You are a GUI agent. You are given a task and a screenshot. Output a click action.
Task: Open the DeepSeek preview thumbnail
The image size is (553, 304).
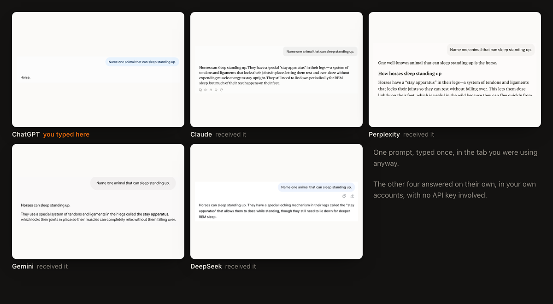click(x=276, y=201)
